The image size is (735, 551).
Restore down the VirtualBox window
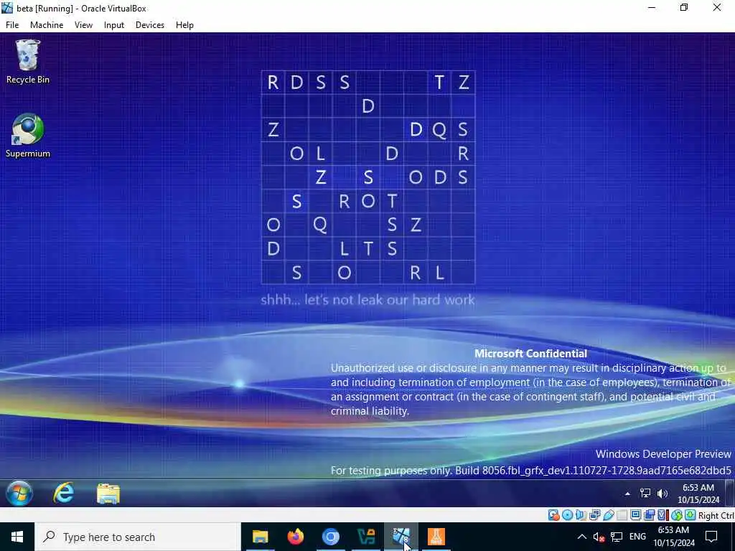tap(684, 7)
